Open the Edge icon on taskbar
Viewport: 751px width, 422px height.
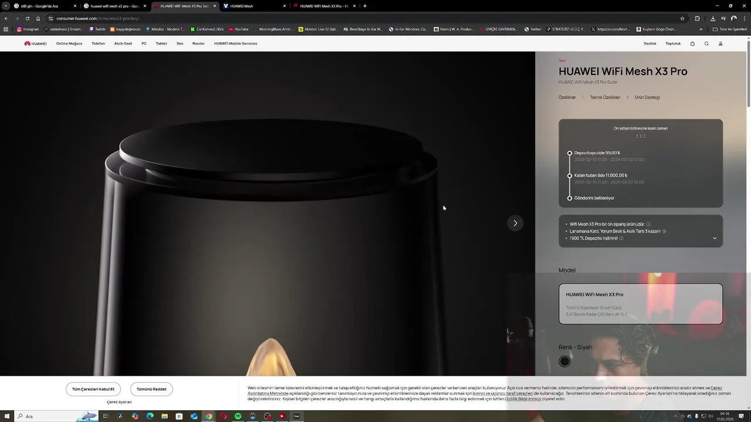150,416
